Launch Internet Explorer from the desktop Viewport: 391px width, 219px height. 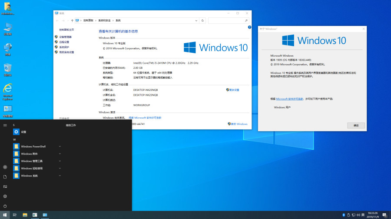[x=7, y=92]
